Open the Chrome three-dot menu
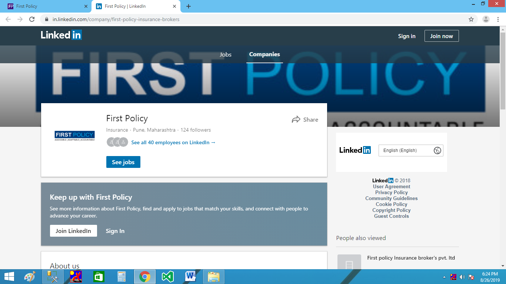This screenshot has width=506, height=284. [x=498, y=19]
